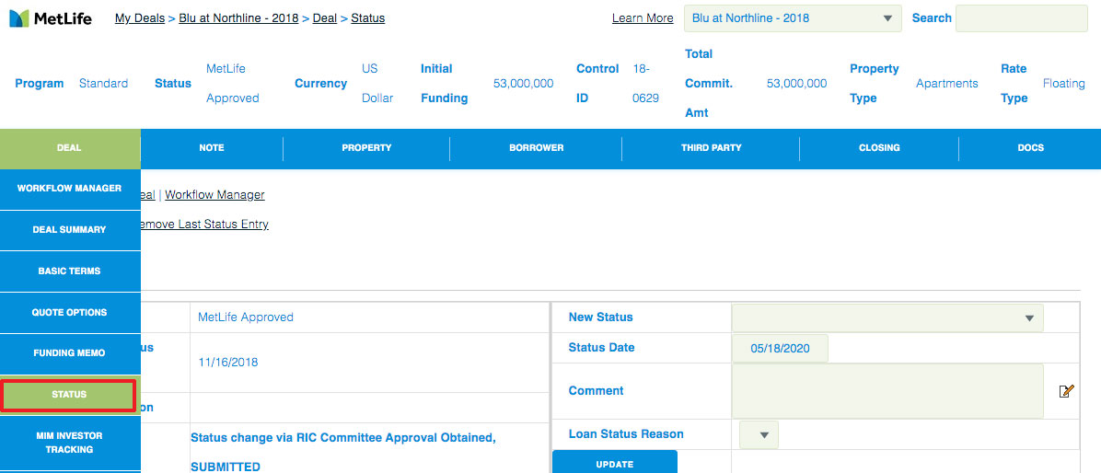
Task: Click into the Comment text area
Action: pyautogui.click(x=887, y=391)
